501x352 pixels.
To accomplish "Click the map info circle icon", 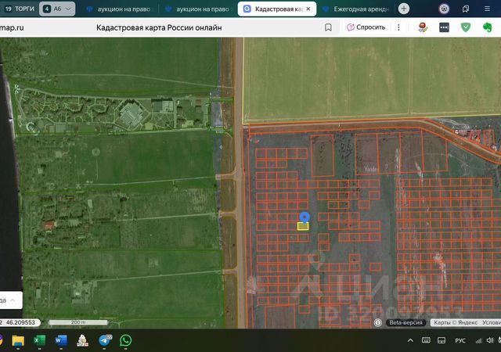I will [x=378, y=322].
